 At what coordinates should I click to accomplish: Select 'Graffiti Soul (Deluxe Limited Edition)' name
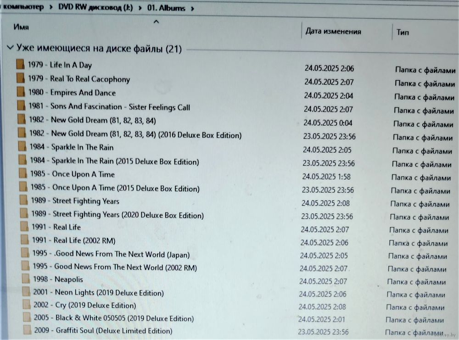point(114,331)
